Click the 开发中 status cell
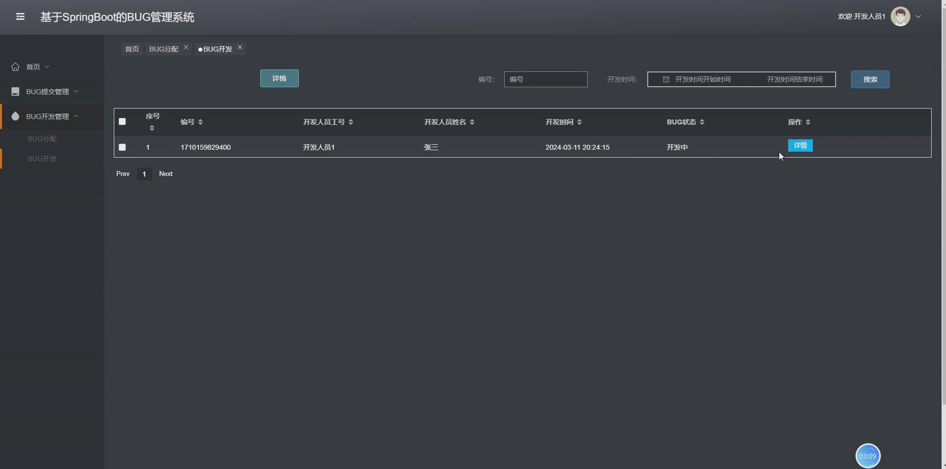Image resolution: width=946 pixels, height=469 pixels. 677,147
